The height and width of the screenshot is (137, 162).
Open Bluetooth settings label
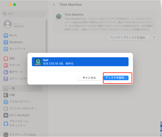coord(16,42)
